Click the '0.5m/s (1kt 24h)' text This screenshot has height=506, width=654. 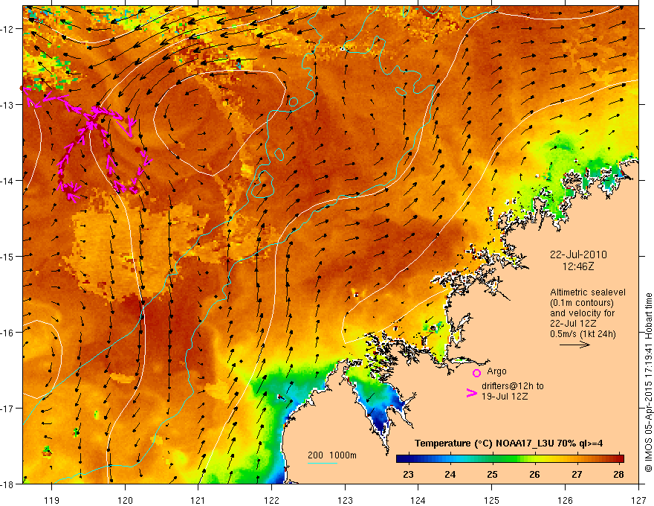pos(583,333)
